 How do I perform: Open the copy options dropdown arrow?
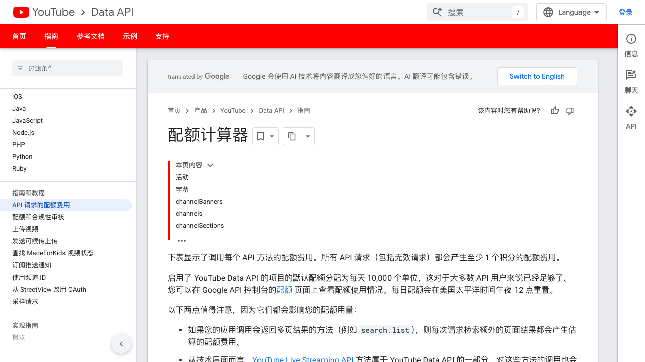point(308,136)
